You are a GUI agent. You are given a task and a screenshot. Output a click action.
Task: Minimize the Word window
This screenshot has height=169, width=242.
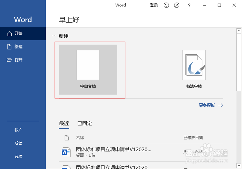[x=204, y=5]
